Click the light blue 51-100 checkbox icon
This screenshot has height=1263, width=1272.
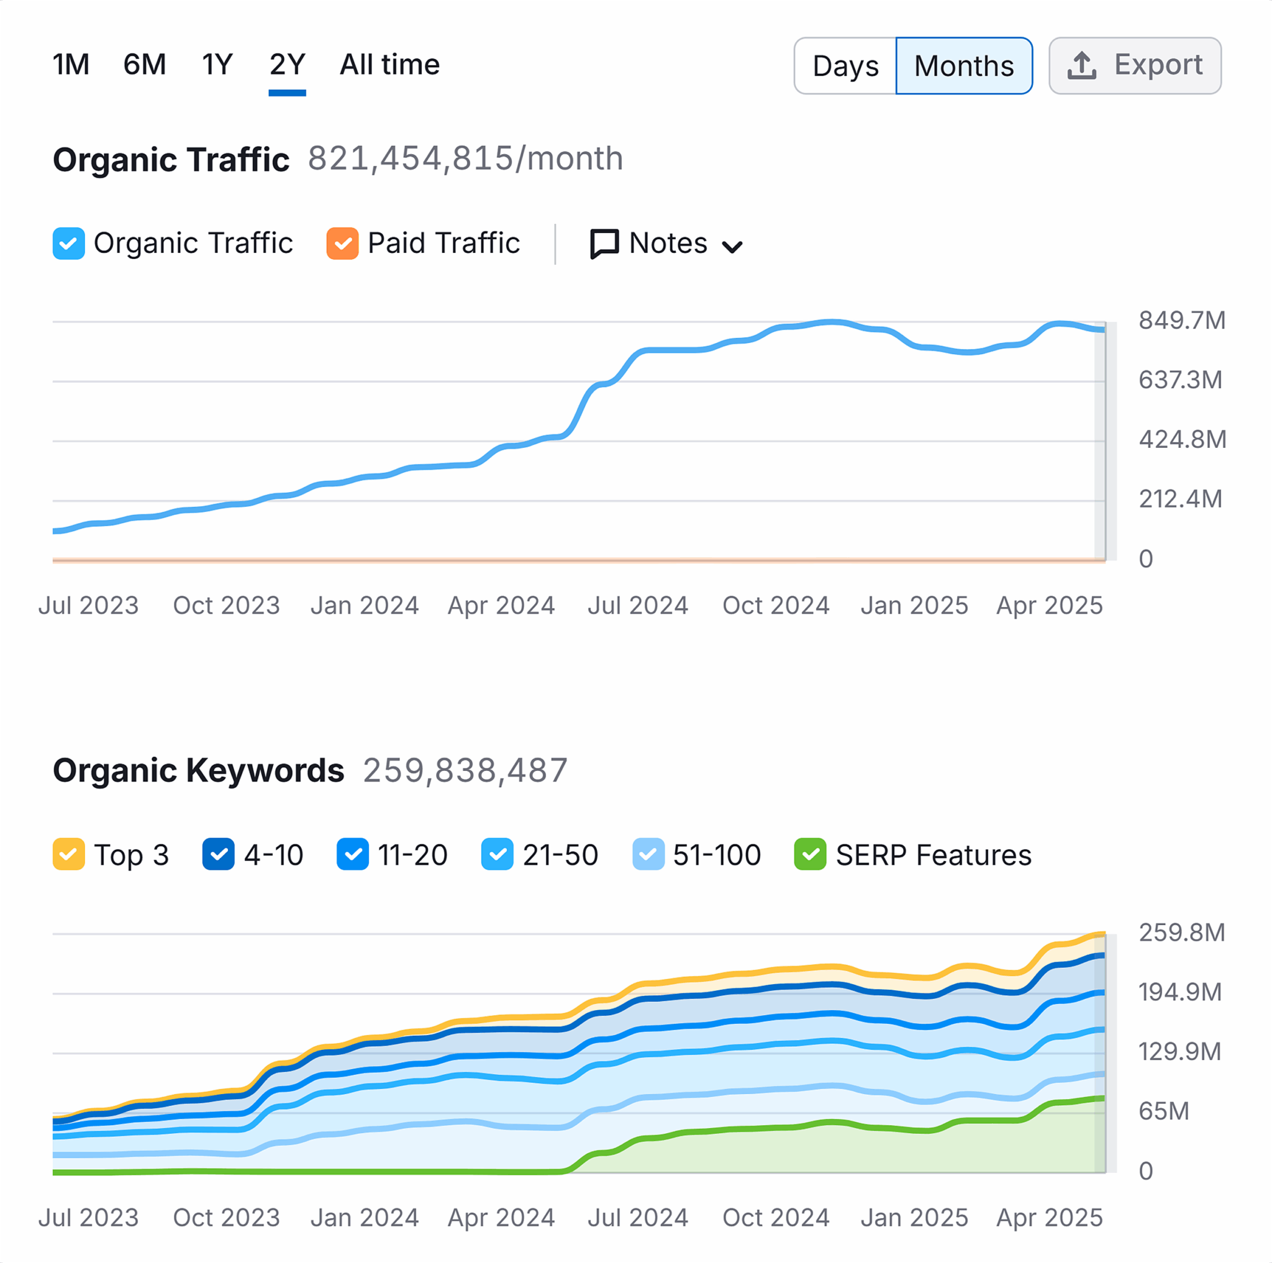[648, 855]
